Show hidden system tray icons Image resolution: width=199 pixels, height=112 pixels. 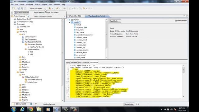[161, 109]
